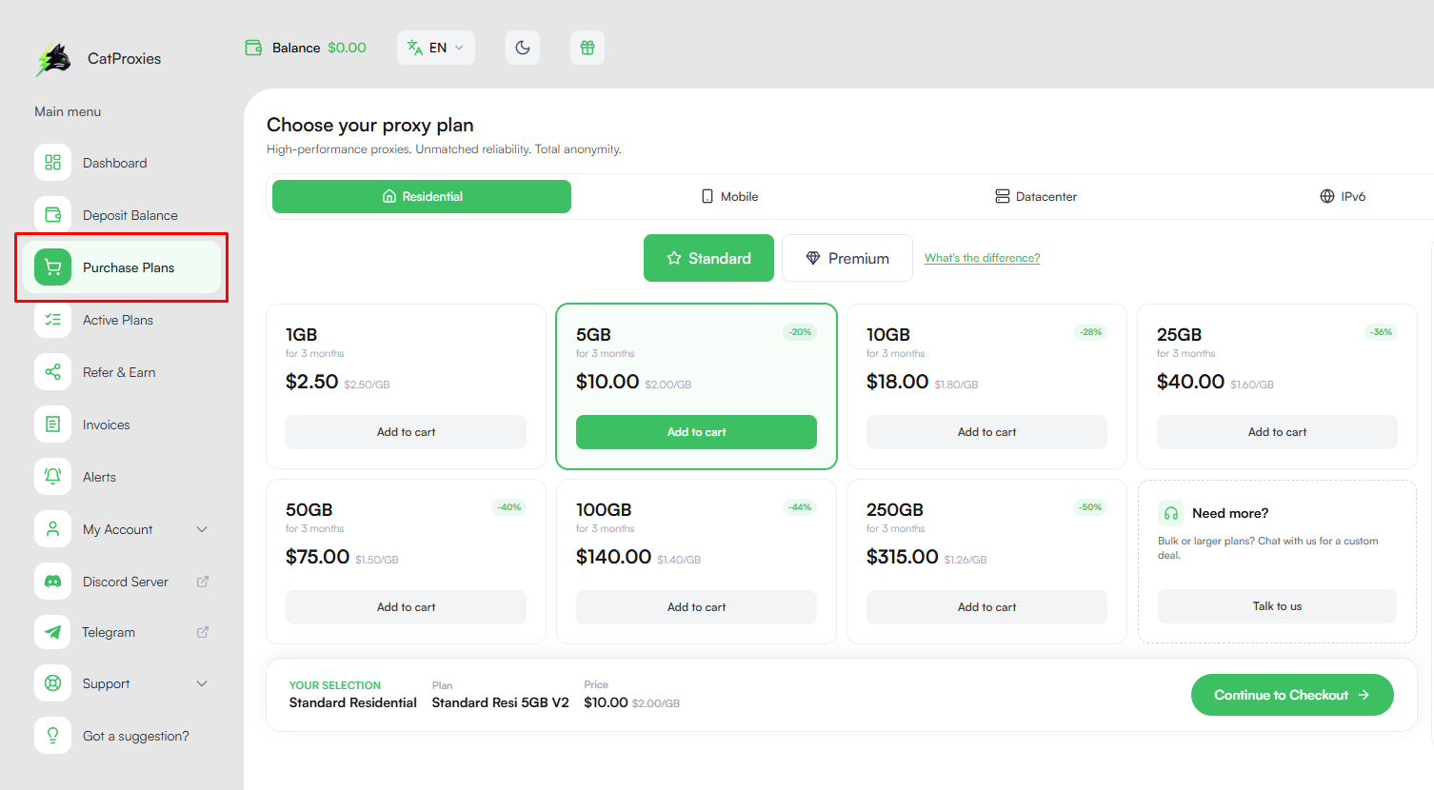This screenshot has height=790, width=1434.
Task: Open What's the difference? link
Action: click(983, 258)
